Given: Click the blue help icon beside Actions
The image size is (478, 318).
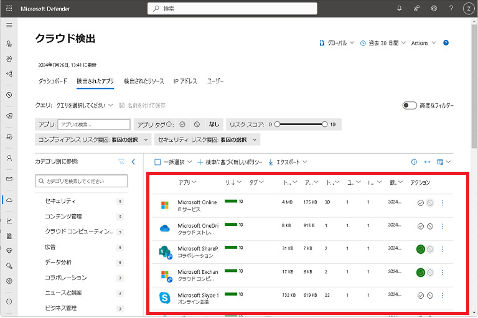Looking at the screenshot, I should click(446, 43).
